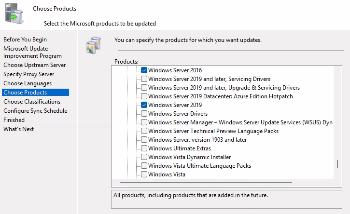
Task: Enable Windows Server, version 1903 and later
Action: tap(144, 140)
